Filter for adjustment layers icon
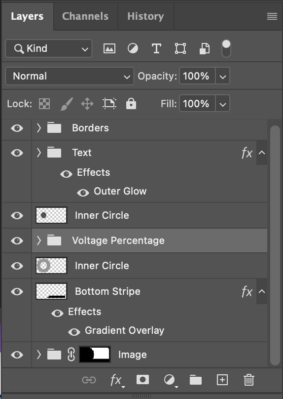 coord(133,48)
